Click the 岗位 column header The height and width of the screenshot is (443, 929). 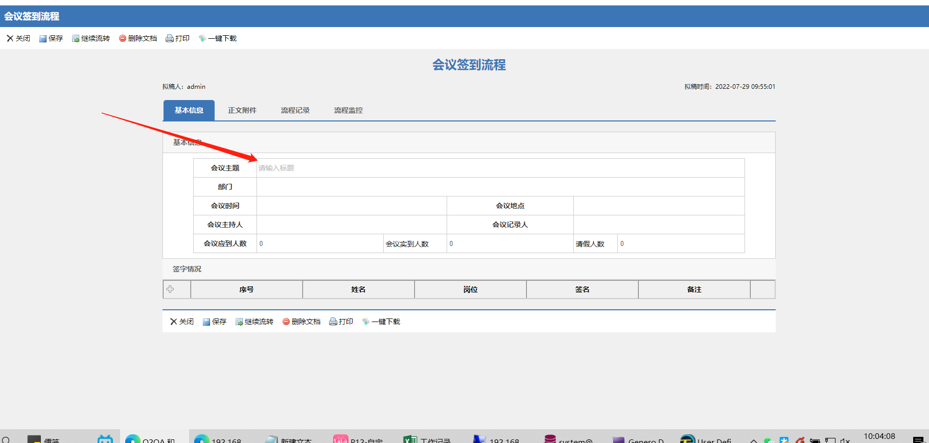click(470, 289)
